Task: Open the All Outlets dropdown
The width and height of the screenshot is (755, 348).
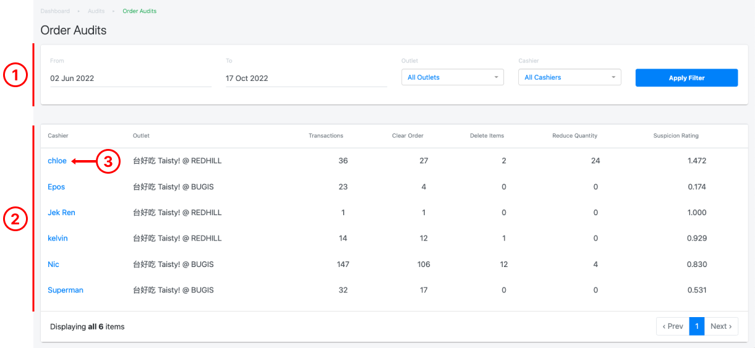Action: [452, 77]
